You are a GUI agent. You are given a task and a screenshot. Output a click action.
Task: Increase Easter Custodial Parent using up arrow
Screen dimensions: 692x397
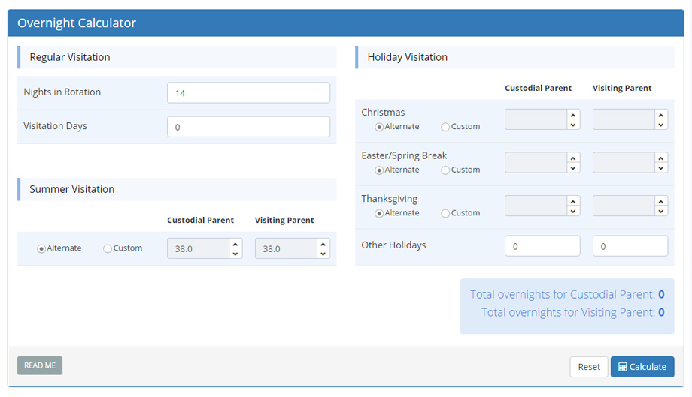573,158
